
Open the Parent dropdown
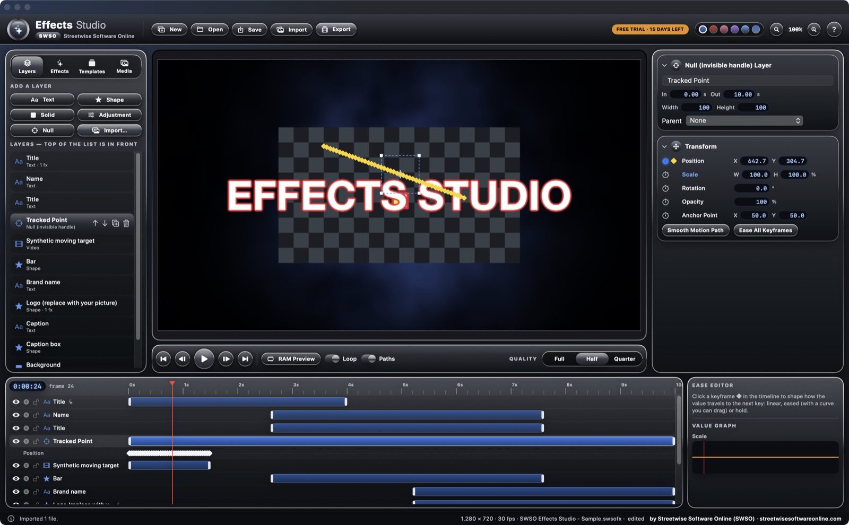click(744, 121)
